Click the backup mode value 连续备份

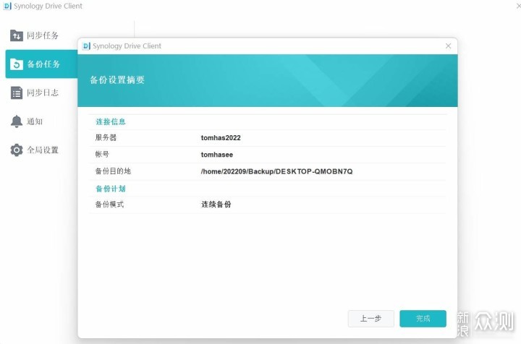tap(216, 205)
